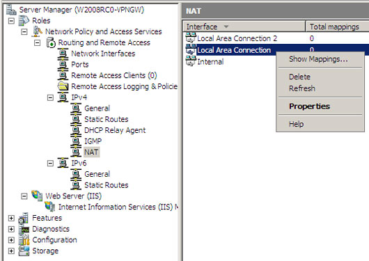Select the Ports tree label
Viewport: 369px width, 261px height.
80,65
